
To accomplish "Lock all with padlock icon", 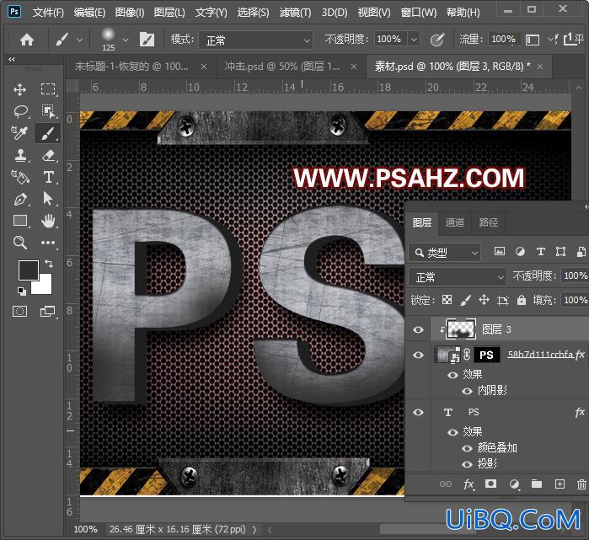I will coord(522,300).
